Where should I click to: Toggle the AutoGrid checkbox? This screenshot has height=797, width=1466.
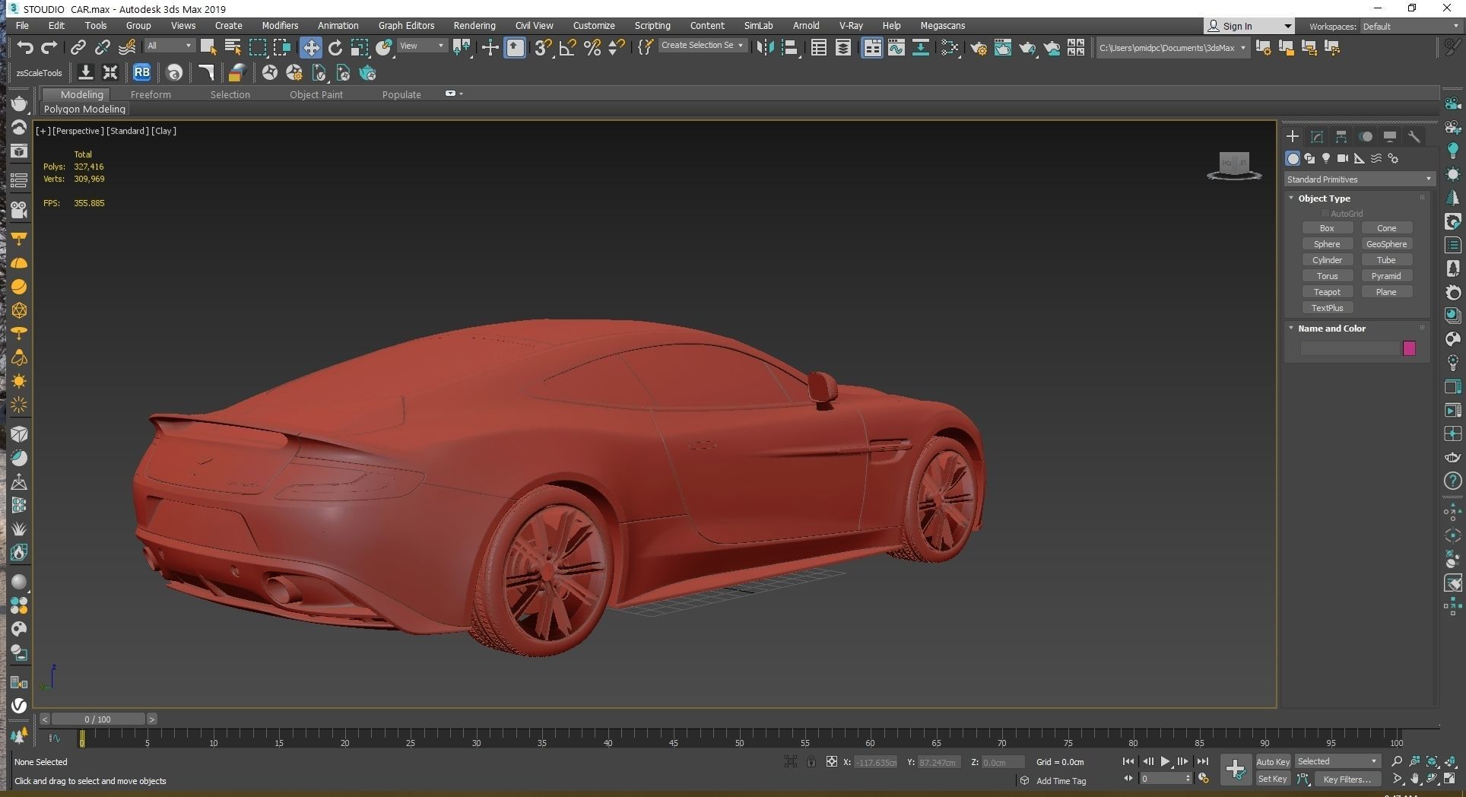click(1325, 214)
